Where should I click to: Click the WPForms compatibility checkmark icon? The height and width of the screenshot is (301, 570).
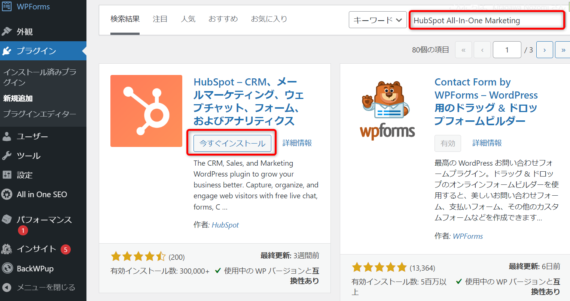point(459,281)
